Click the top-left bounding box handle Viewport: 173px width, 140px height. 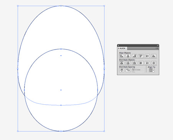point(18,6)
